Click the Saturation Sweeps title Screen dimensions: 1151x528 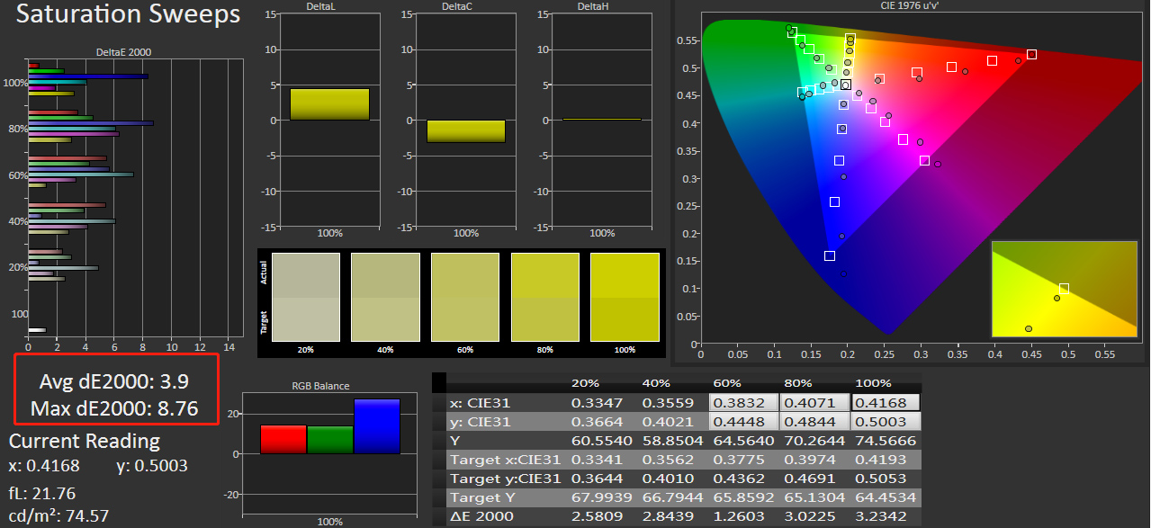pyautogui.click(x=129, y=15)
